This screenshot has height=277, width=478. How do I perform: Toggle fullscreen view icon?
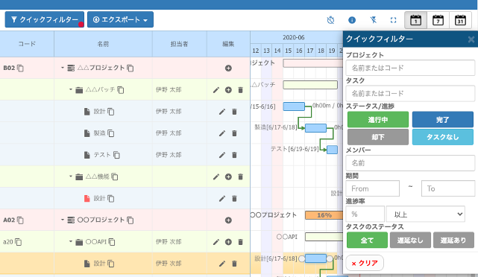(x=393, y=20)
